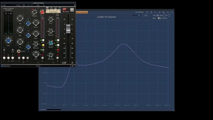Viewport: 213px width, 120px height.
Task: Click the settings gear in analyzer toolbar
Action: tap(172, 12)
